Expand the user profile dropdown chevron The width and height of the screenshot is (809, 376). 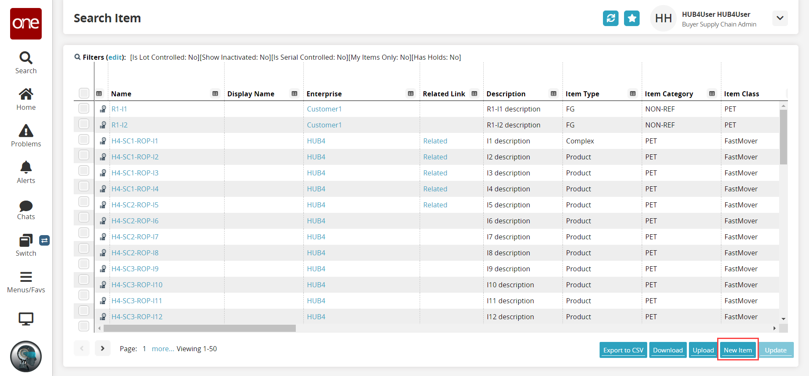point(780,18)
